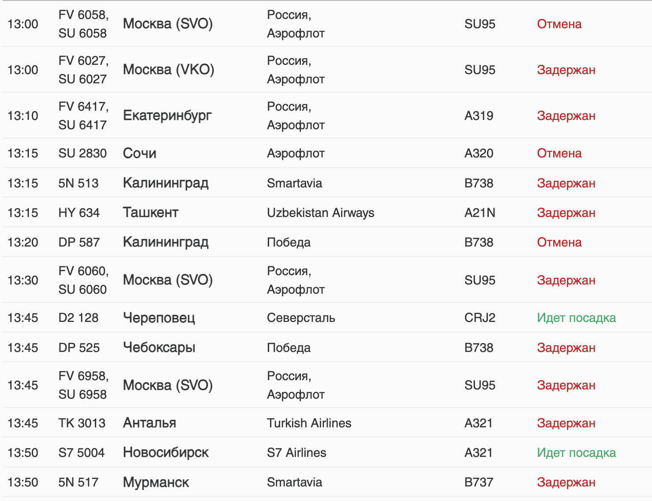Select Идет посадка status for D2 128
652x501 pixels.
point(576,318)
